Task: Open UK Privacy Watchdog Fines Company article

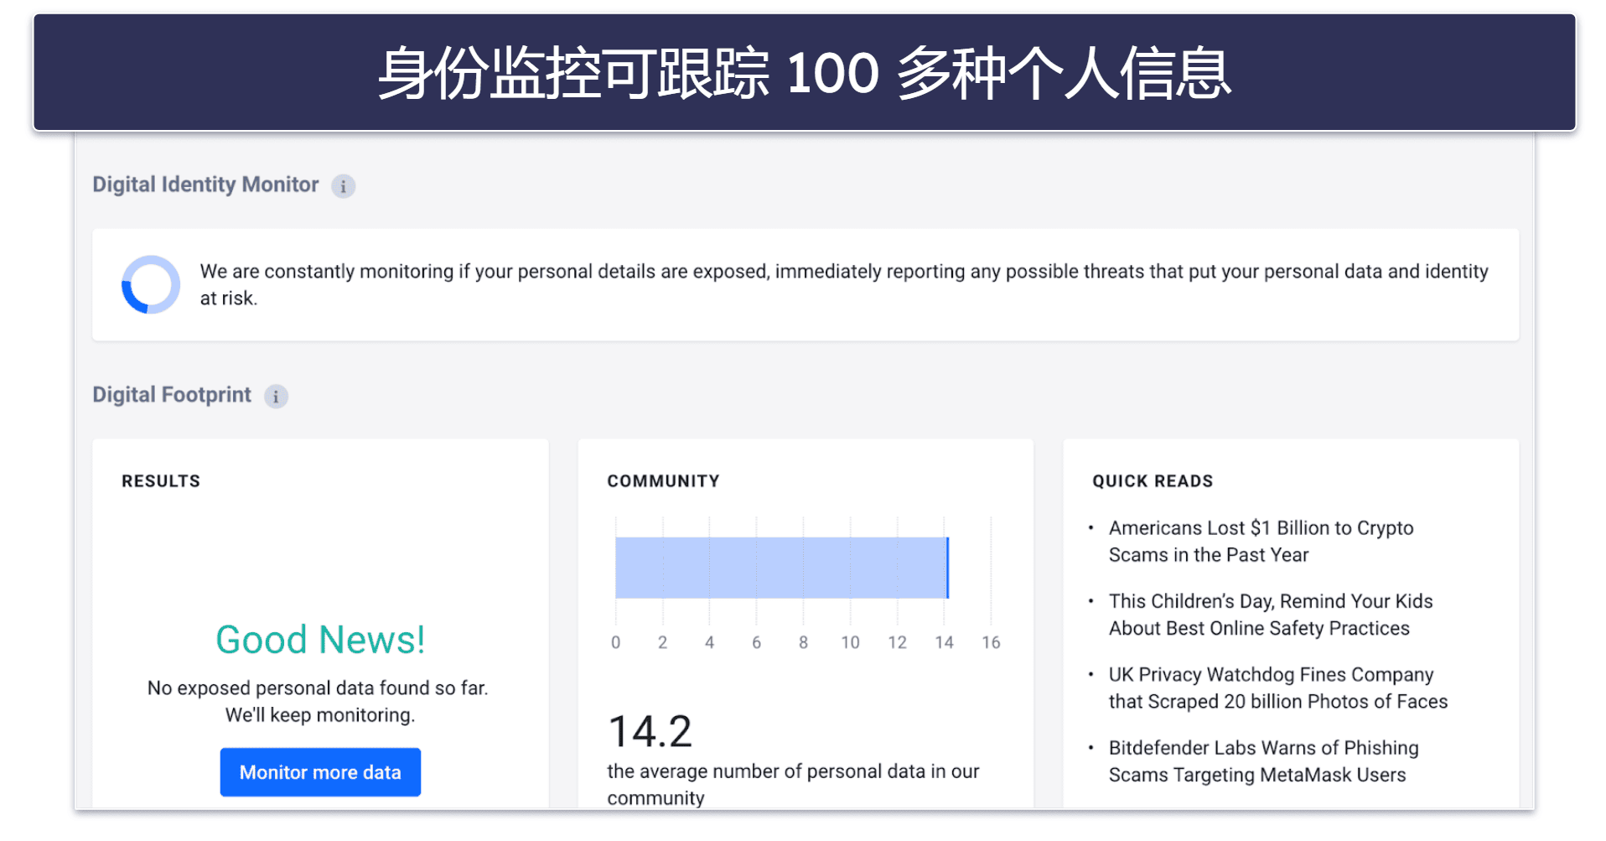Action: 1277,688
